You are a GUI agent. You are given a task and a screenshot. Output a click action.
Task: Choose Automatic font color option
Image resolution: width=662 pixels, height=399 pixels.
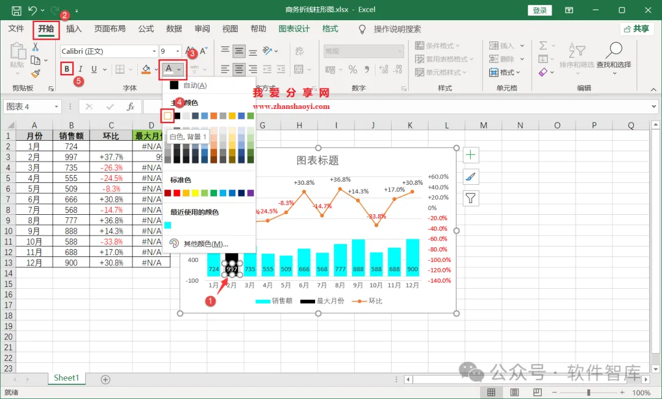(x=209, y=86)
